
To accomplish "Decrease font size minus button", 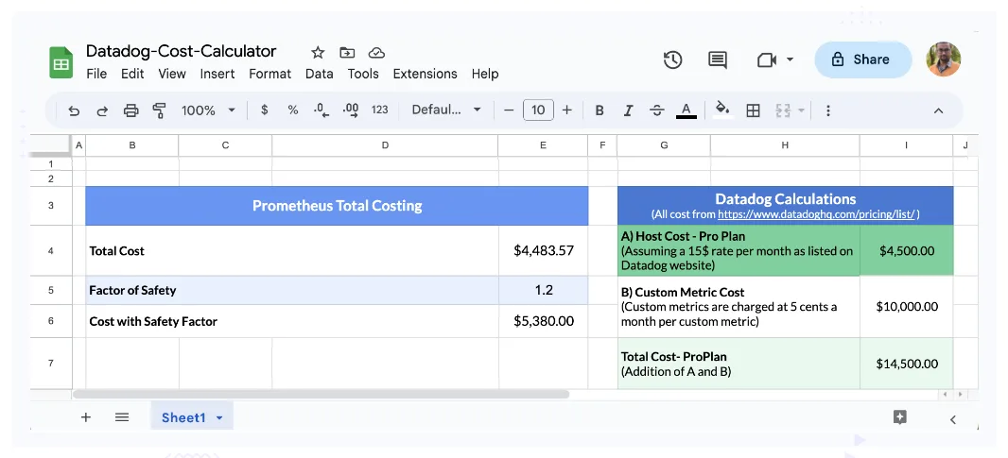I will click(509, 110).
